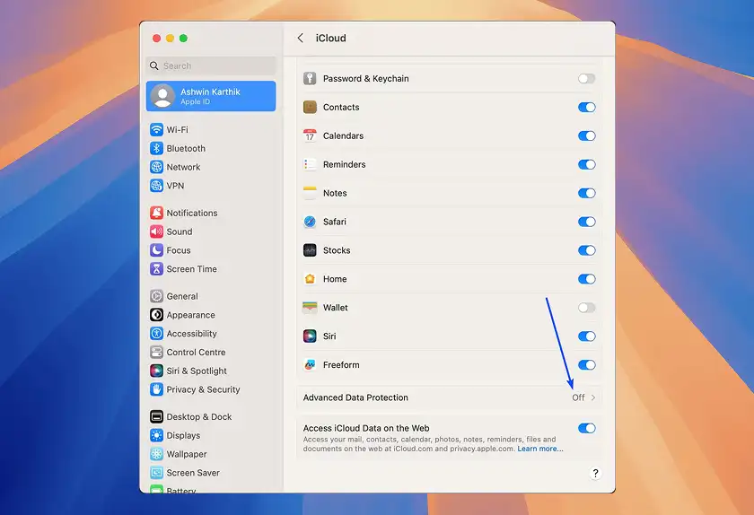
Task: Click the Contacts app icon
Action: click(x=310, y=108)
